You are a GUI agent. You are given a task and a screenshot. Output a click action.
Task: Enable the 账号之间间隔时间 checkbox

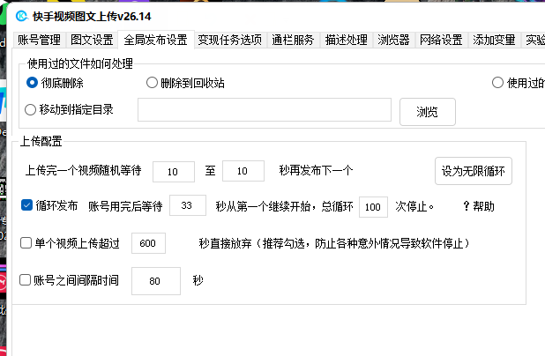pyautogui.click(x=25, y=280)
